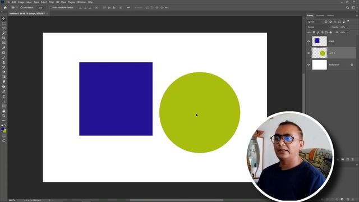Open the File menu
The width and height of the screenshot is (359, 202).
coord(8,2)
